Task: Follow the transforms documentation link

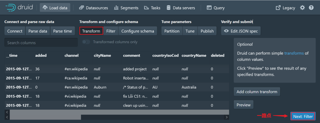Action: point(294,53)
